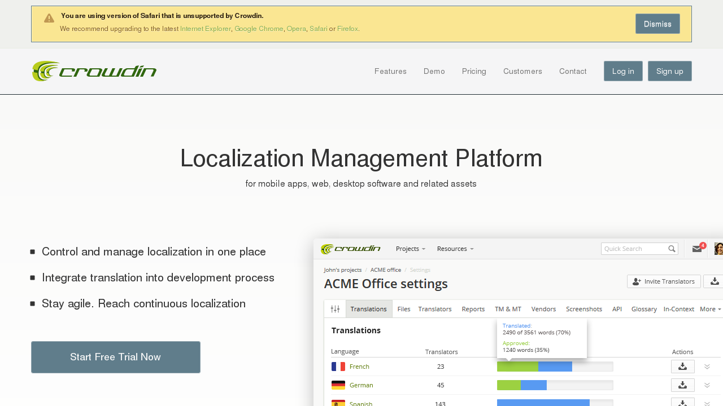Click the French translation progress bar
723x406 pixels.
pyautogui.click(x=555, y=367)
